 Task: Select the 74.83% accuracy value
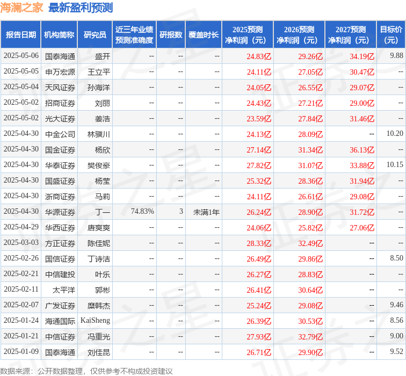(x=142, y=211)
